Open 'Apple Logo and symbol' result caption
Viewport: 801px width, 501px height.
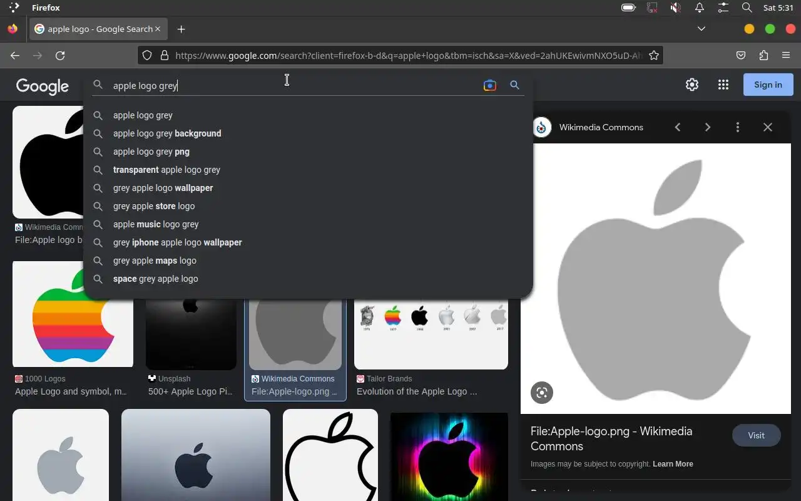(x=71, y=391)
